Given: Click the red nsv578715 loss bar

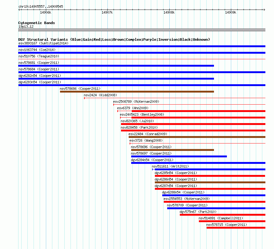Looking at the screenshot, I should pos(236,228).
